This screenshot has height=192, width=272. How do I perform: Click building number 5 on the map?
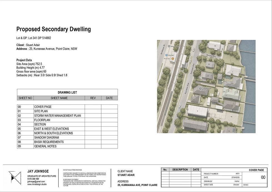click(x=197, y=111)
